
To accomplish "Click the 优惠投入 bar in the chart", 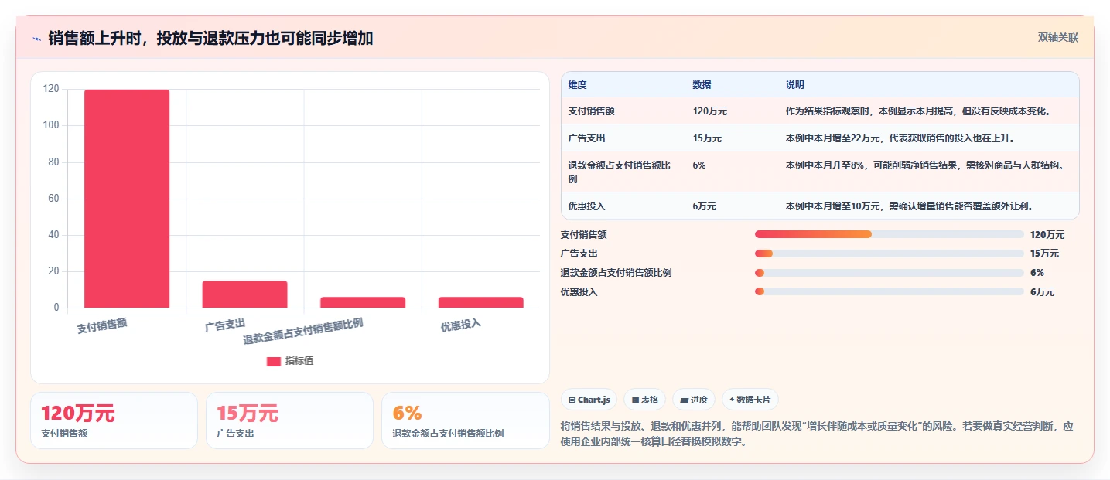I will click(480, 302).
